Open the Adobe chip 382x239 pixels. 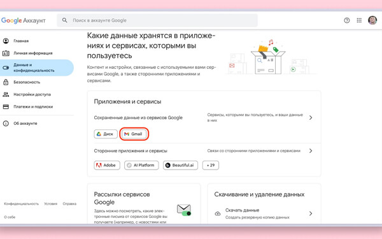coord(107,165)
